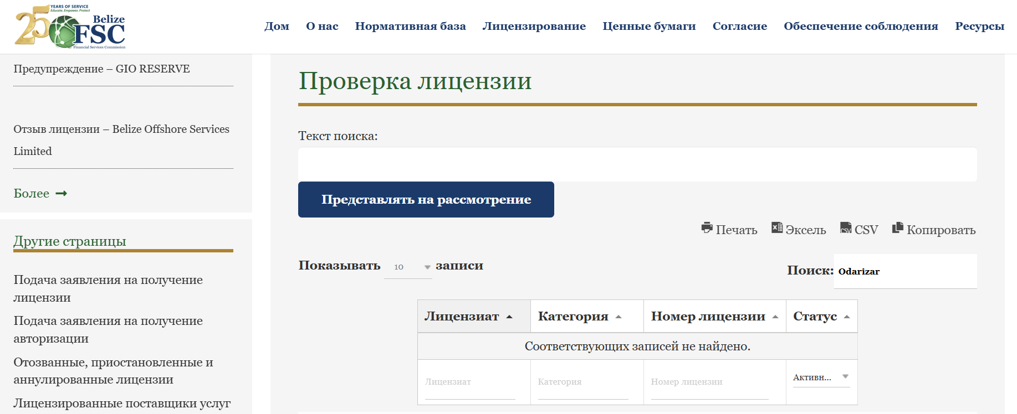Click the CSV file icon
This screenshot has height=414, width=1017.
click(x=846, y=227)
